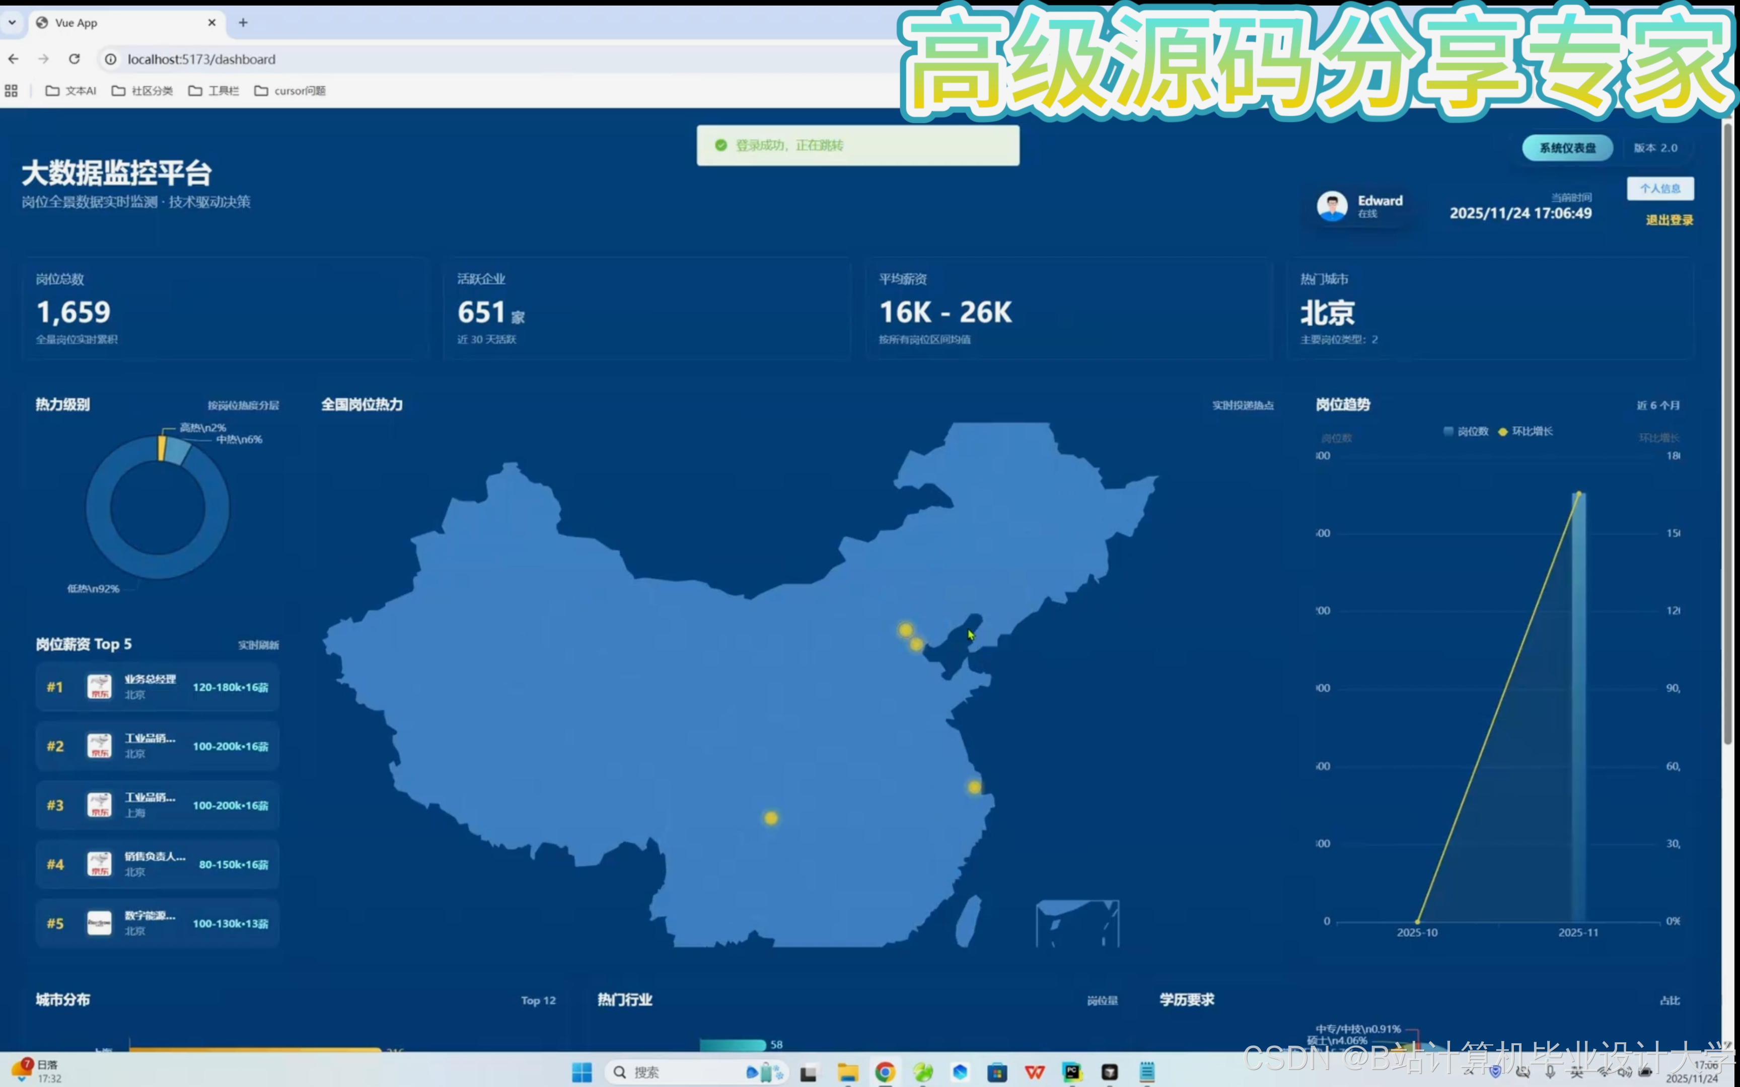Toggle 环比增长 series in trend legend
The image size is (1740, 1087).
(x=1526, y=431)
